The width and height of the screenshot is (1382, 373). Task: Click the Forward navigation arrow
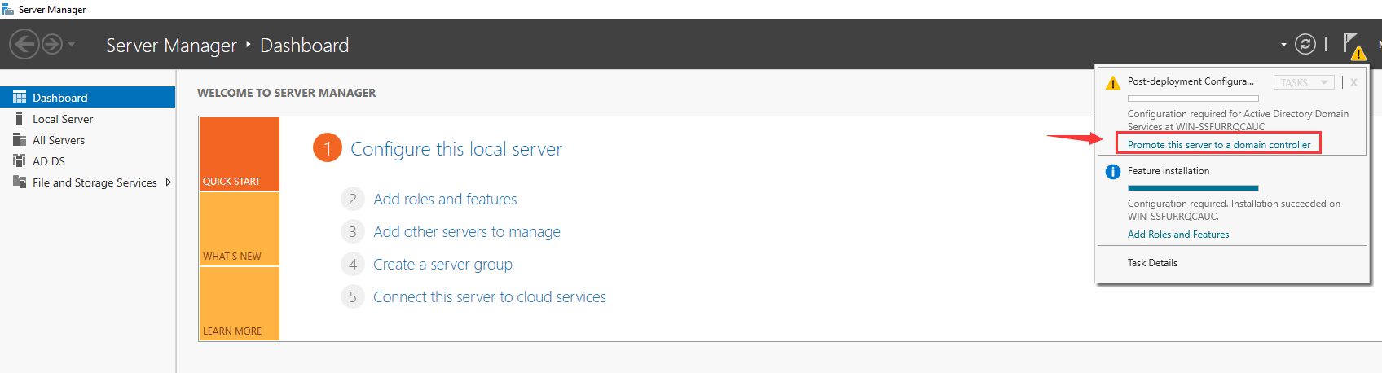51,44
